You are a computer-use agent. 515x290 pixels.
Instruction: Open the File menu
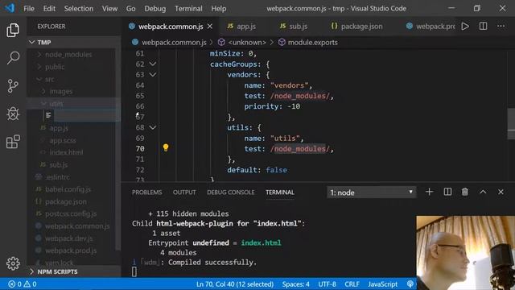point(29,9)
